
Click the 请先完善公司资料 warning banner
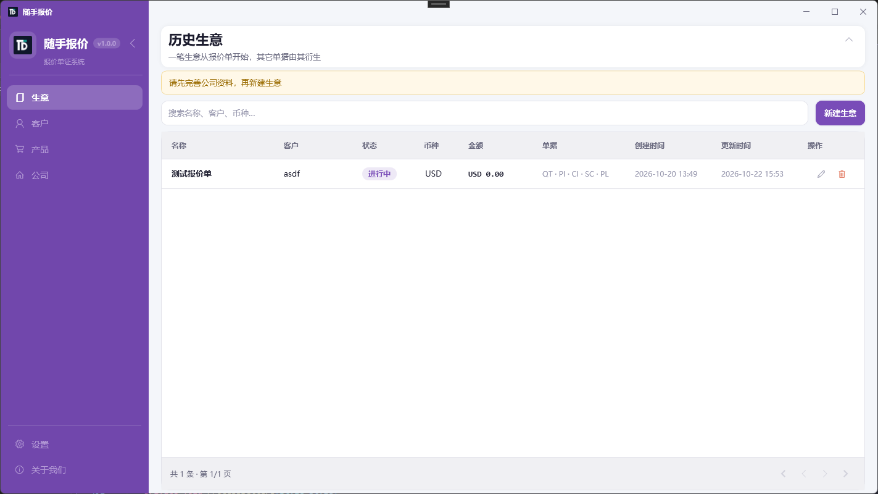point(513,83)
